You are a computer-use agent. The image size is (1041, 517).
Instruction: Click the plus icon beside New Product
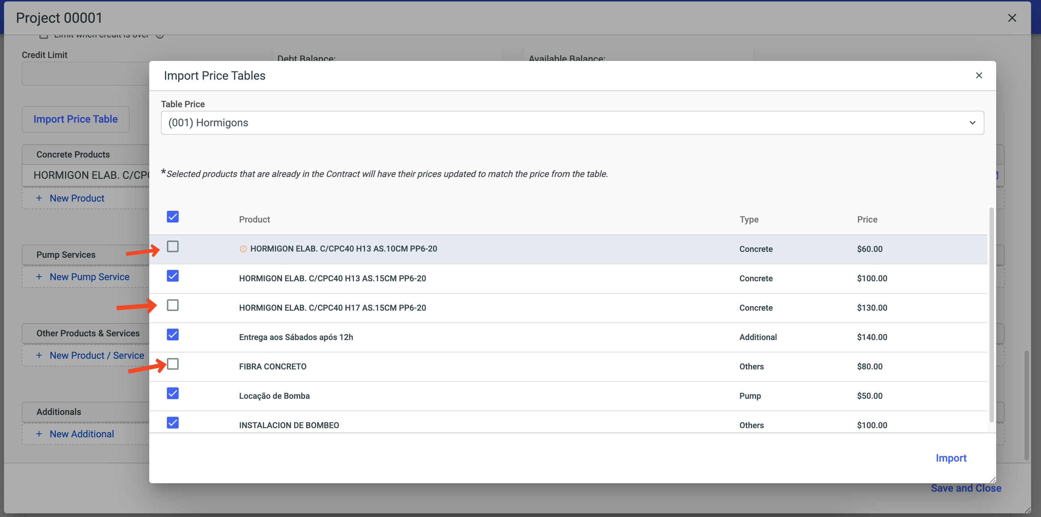[x=39, y=198]
